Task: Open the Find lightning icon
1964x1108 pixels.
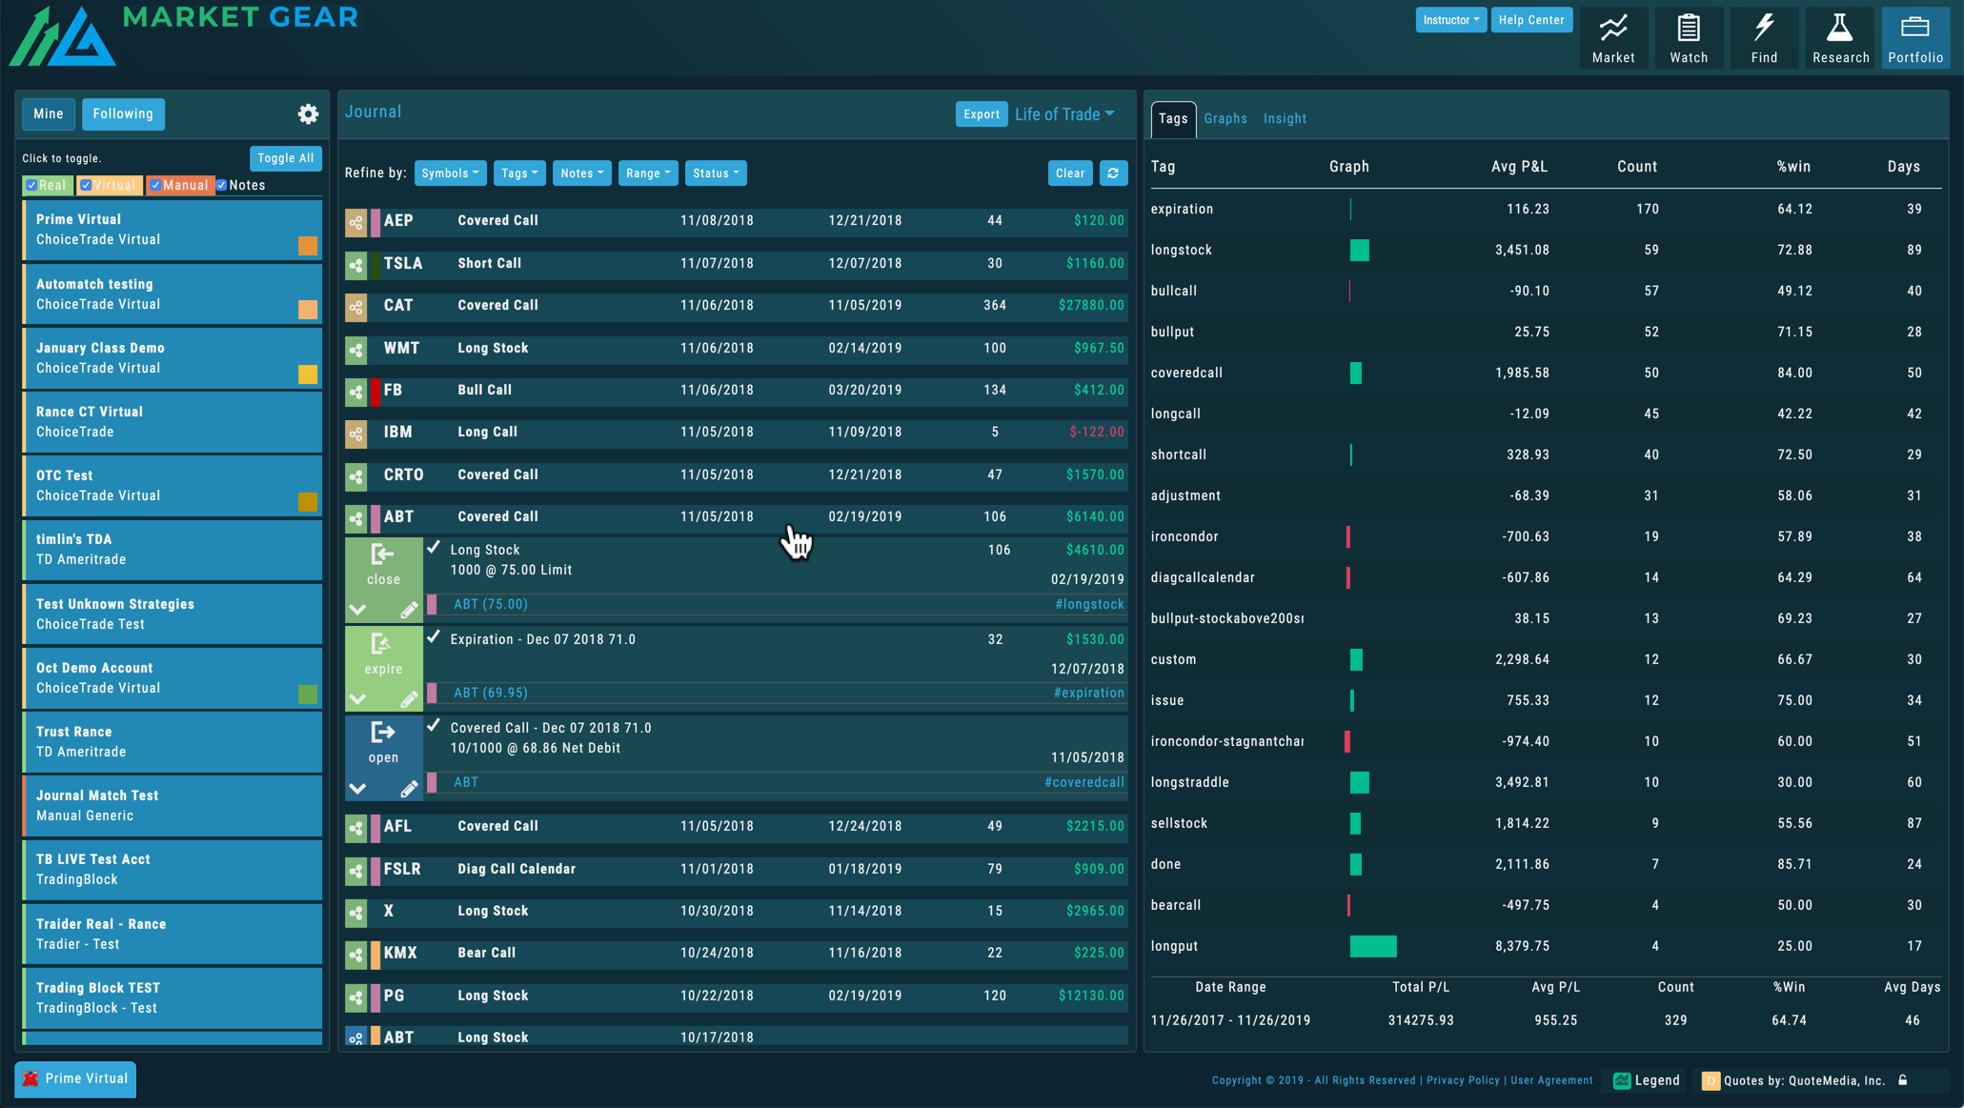Action: [1764, 37]
